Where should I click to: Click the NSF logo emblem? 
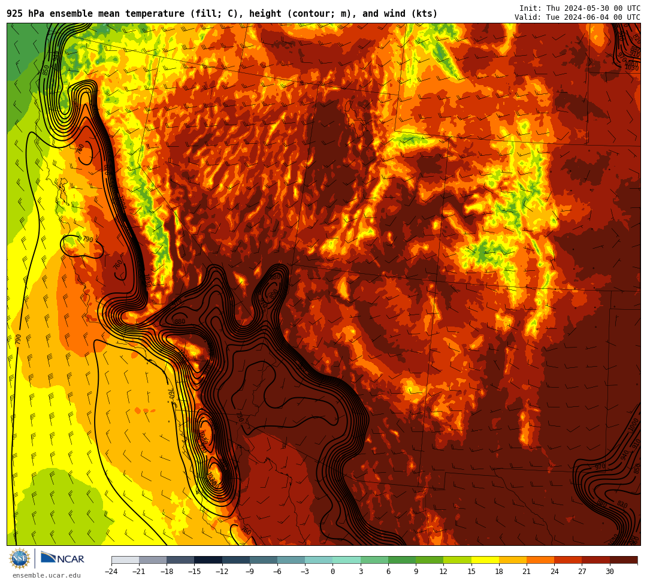pyautogui.click(x=20, y=558)
